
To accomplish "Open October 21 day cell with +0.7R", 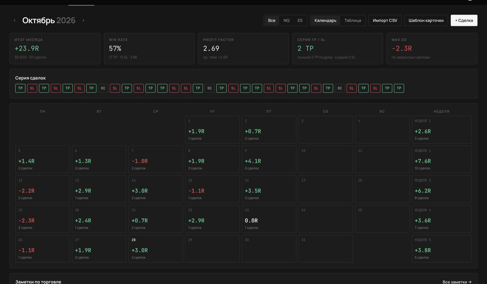I will [x=156, y=219].
